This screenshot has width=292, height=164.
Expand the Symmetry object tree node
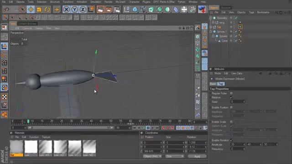click(x=211, y=18)
